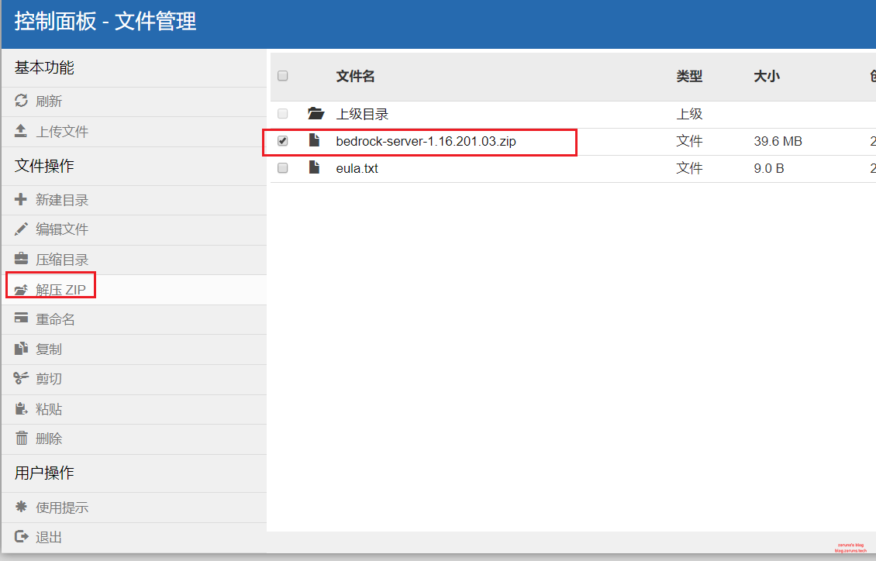Click the folder icon for 上级目录
Viewport: 876px width, 561px height.
(x=316, y=114)
